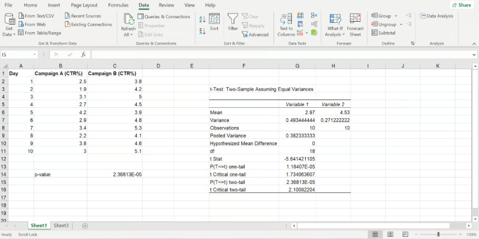Open the Group dropdown arrow
479x239 pixels.
point(396,16)
